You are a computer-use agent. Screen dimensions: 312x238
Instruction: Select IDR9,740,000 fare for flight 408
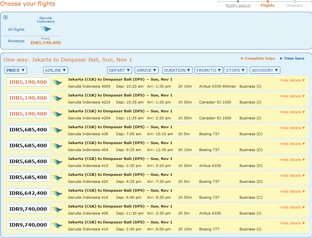28,209
